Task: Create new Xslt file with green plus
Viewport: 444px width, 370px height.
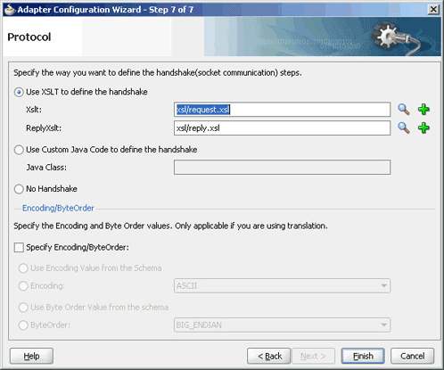Action: coord(423,110)
